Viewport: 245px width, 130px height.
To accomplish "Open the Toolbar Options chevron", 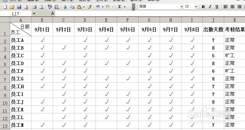I will (134, 7).
